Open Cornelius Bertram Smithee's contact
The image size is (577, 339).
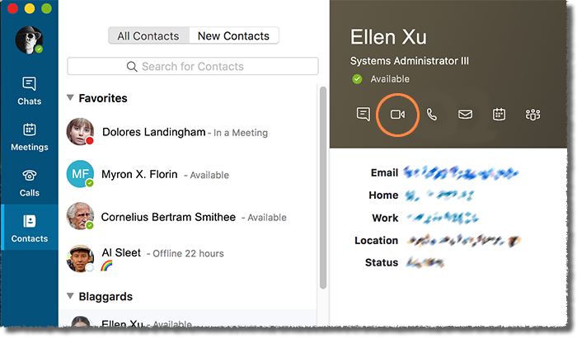(168, 217)
